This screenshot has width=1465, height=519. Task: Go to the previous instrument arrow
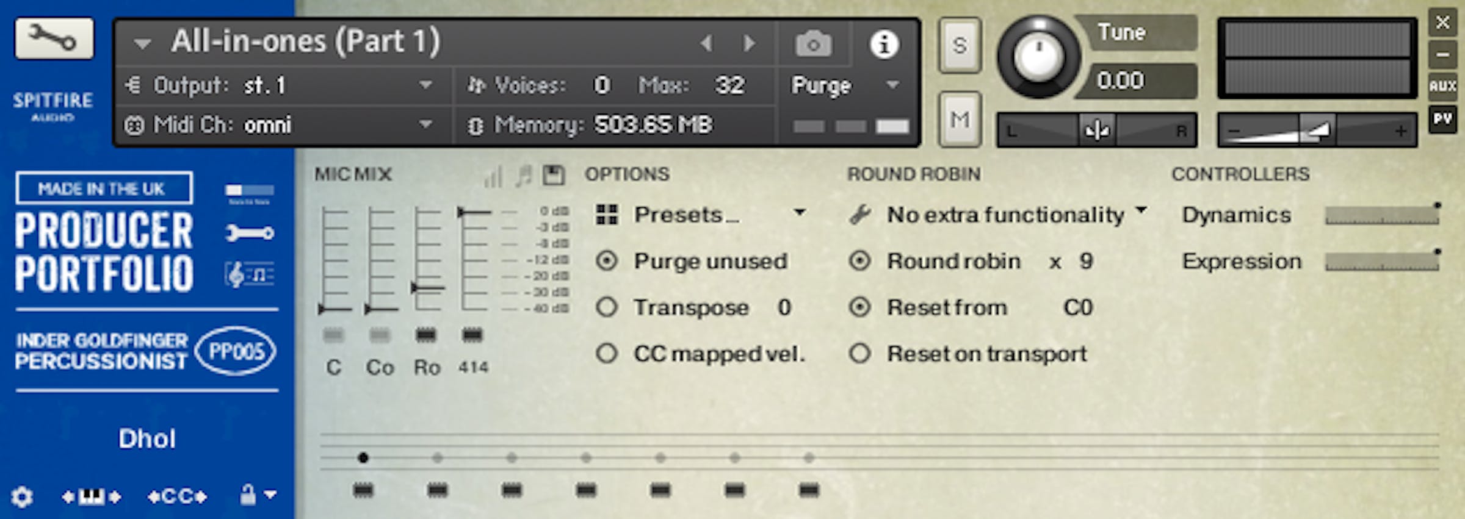707,43
